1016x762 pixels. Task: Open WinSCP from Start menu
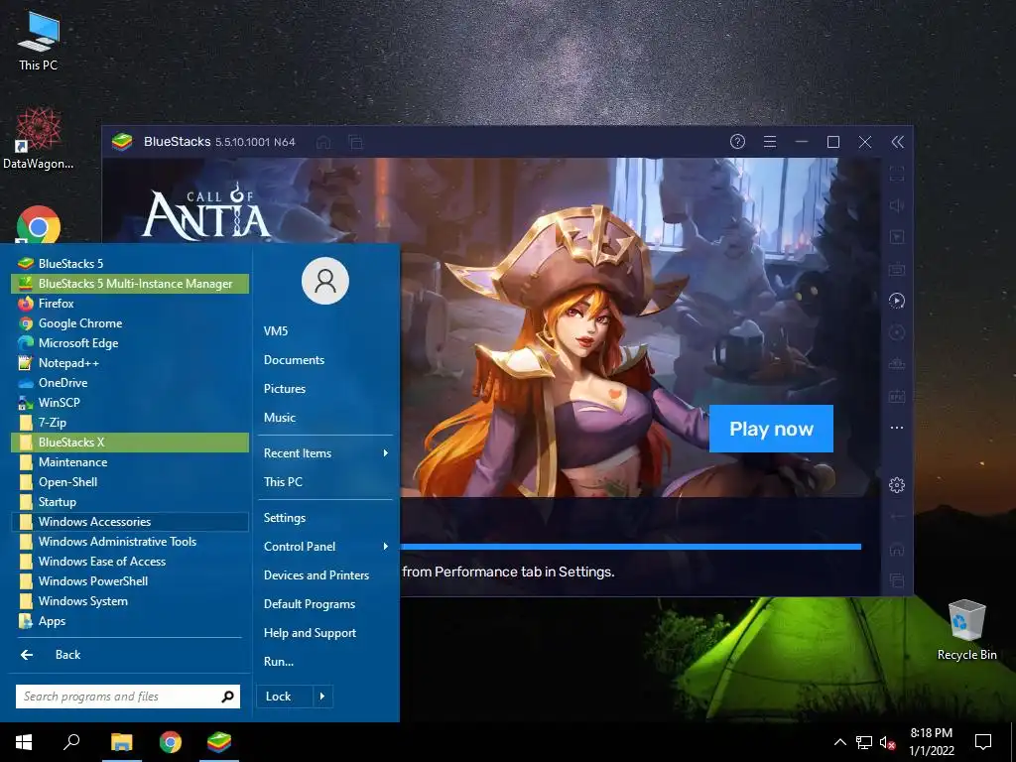(130, 403)
